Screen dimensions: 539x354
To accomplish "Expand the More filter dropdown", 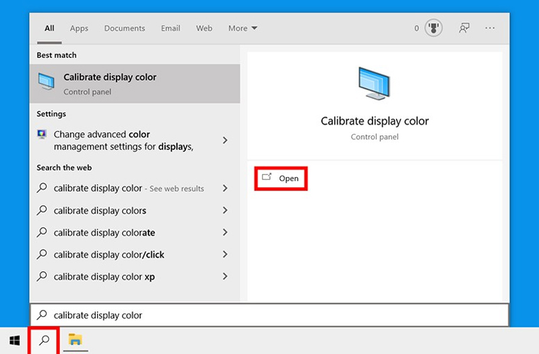I will (x=243, y=28).
